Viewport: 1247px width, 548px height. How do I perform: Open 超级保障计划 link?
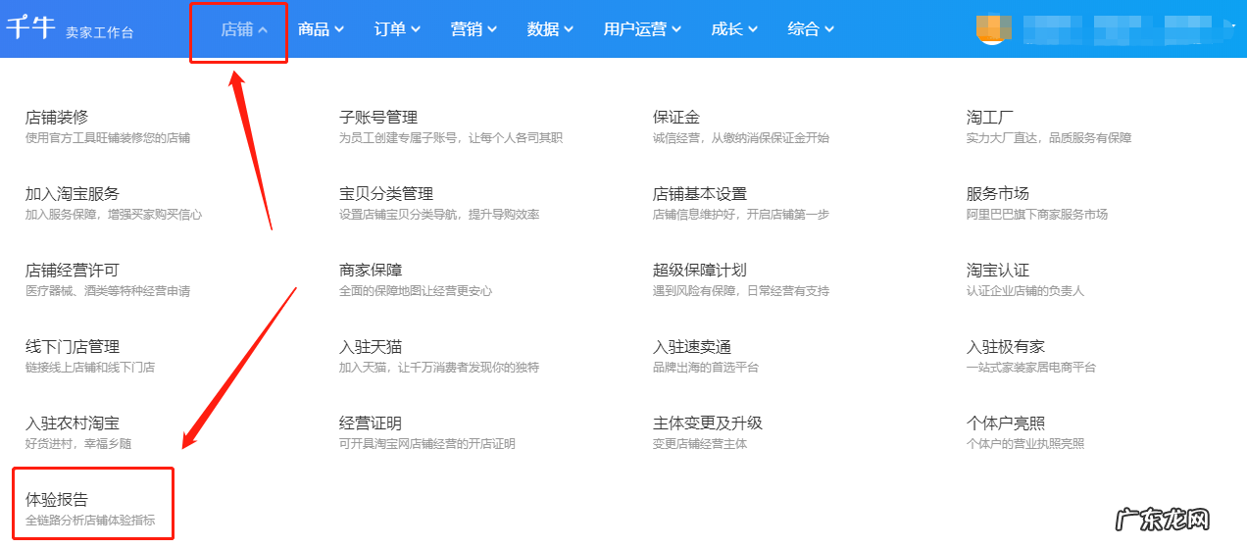point(700,270)
